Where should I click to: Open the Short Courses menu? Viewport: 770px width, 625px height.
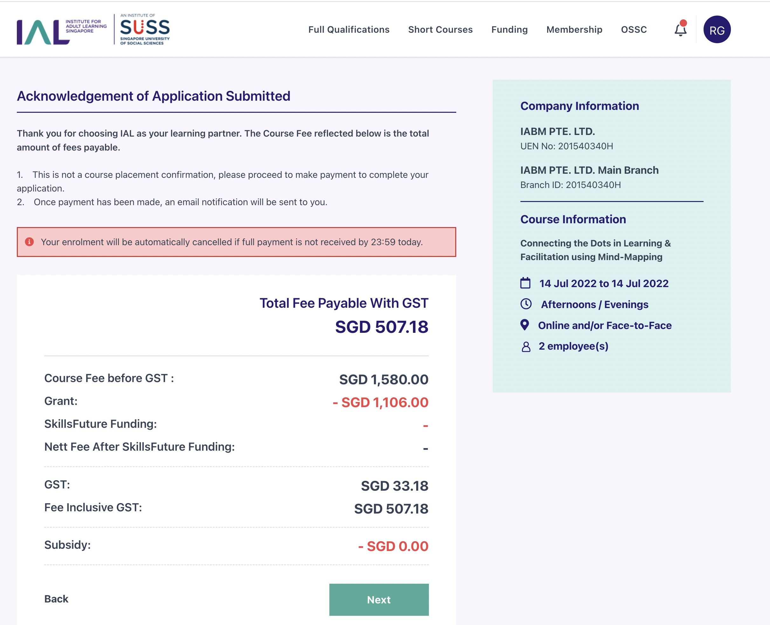click(x=440, y=30)
